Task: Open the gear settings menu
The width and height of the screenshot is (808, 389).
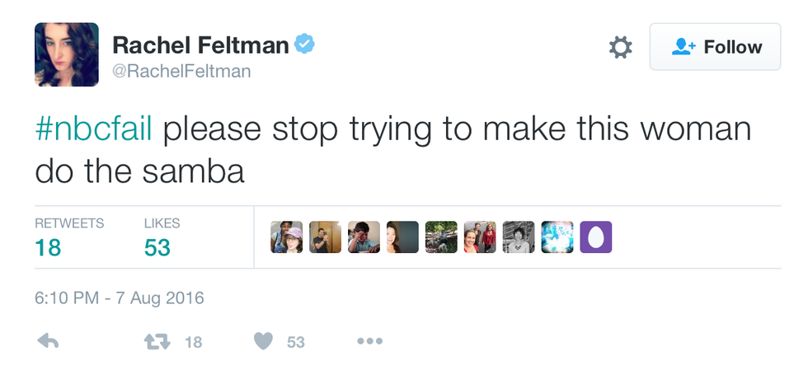Action: [620, 48]
